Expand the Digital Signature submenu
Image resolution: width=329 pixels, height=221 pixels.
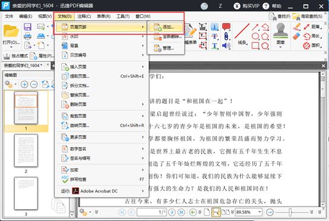point(103,149)
